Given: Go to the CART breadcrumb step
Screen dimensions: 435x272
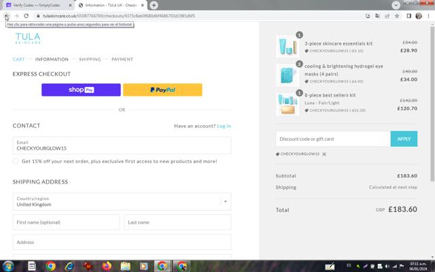Looking at the screenshot, I should pos(18,59).
